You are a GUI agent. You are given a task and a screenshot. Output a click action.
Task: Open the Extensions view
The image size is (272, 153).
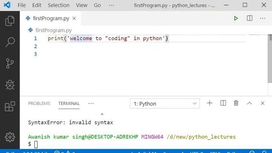[x=10, y=106]
